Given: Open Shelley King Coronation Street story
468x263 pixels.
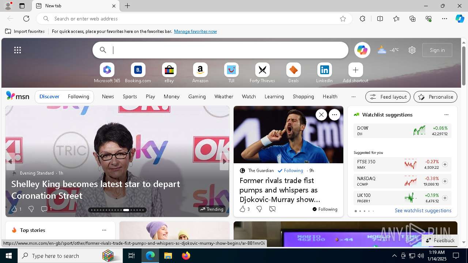Looking at the screenshot, I should pyautogui.click(x=95, y=190).
